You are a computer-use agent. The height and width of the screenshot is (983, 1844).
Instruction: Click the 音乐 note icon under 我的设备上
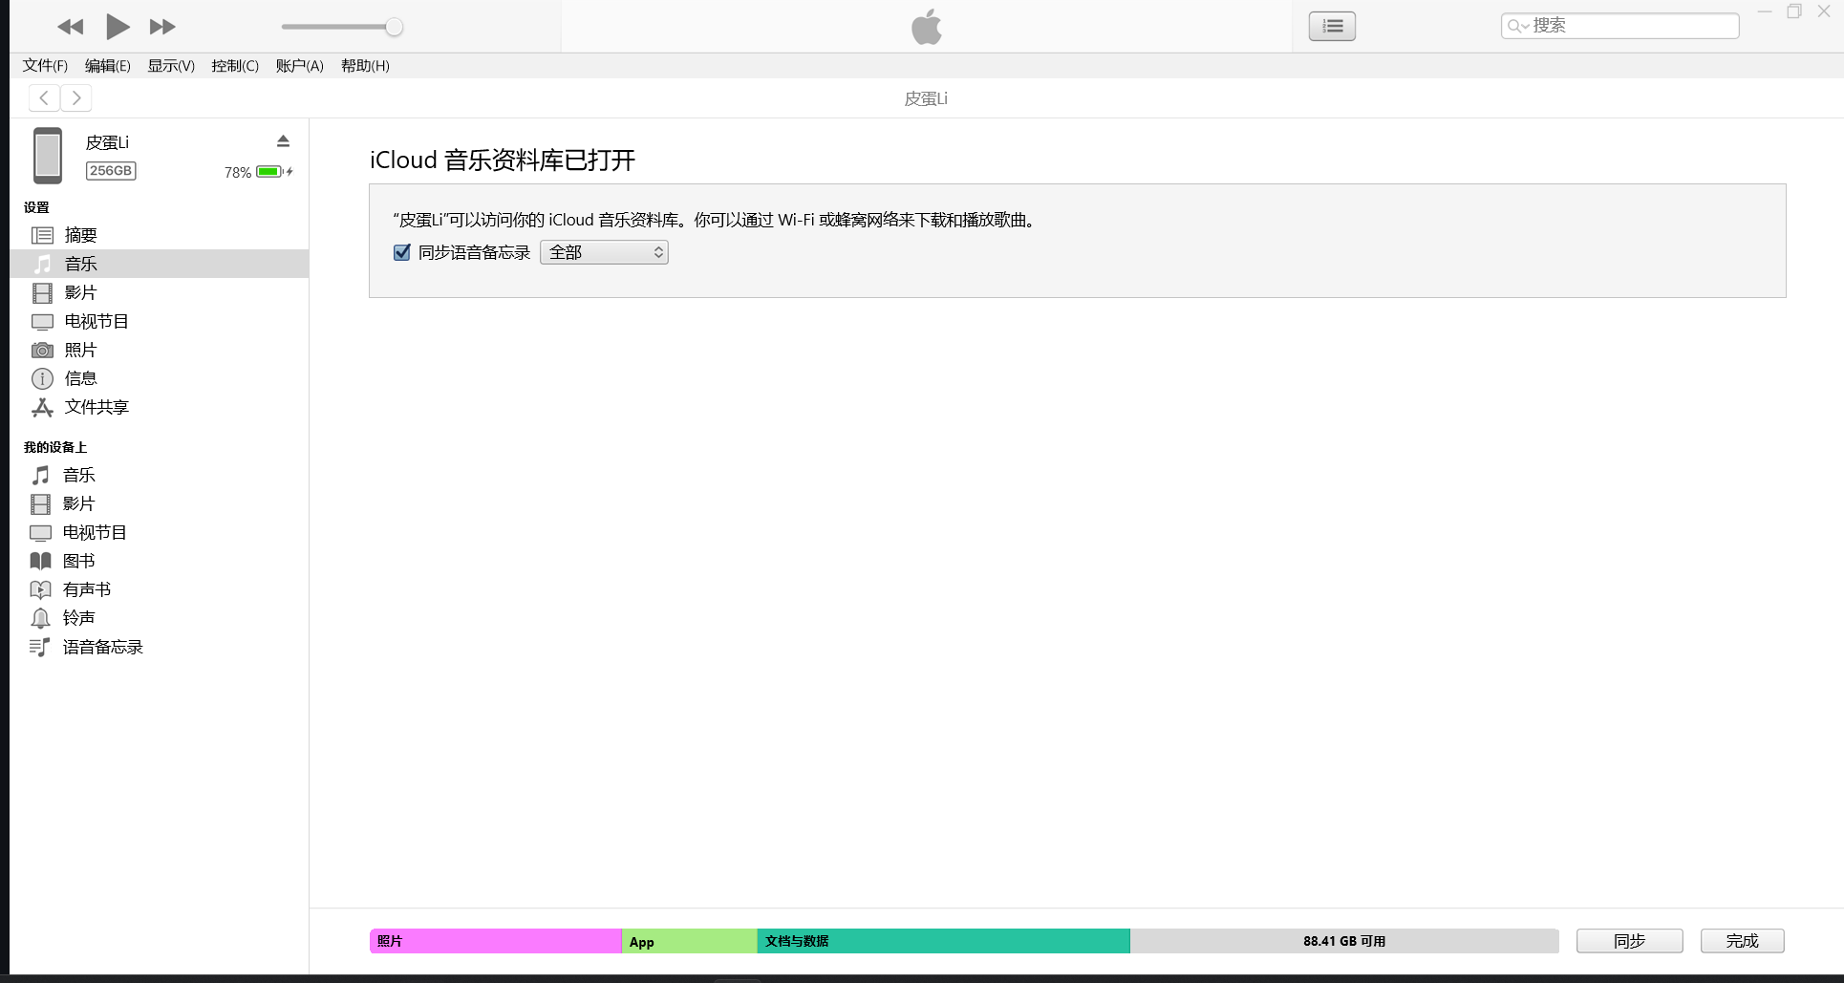[x=40, y=475]
